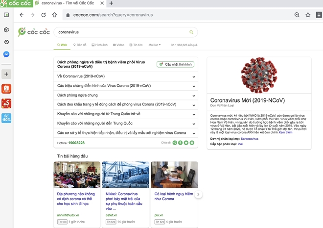
Task: Click the classroom students news thumbnail
Action: (x=77, y=175)
